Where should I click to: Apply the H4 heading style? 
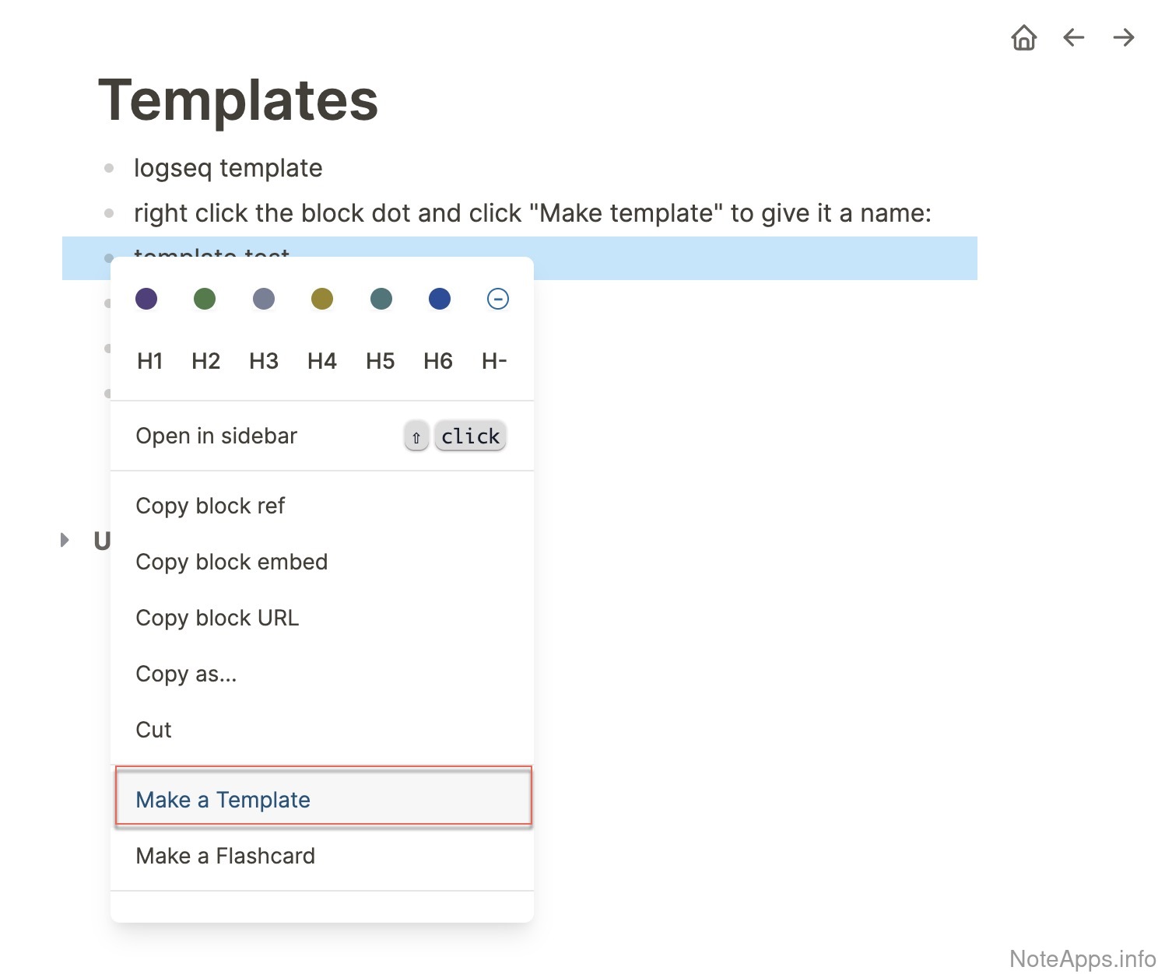321,361
